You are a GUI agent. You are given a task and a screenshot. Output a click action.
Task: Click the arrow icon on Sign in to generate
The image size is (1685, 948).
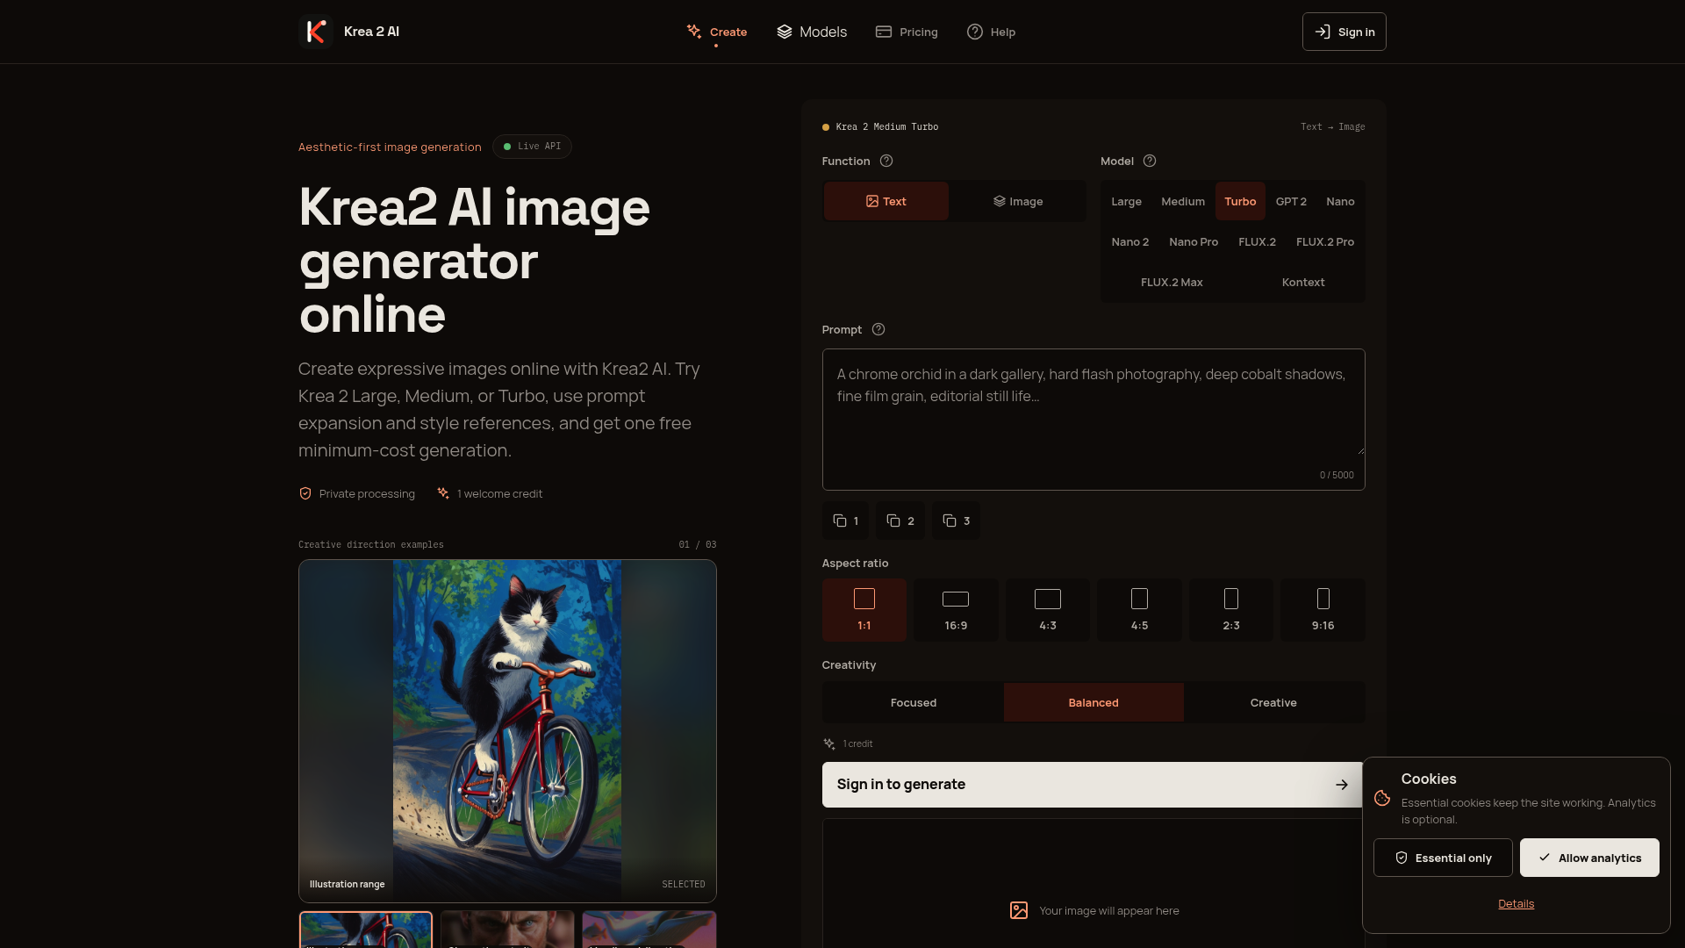1342,785
